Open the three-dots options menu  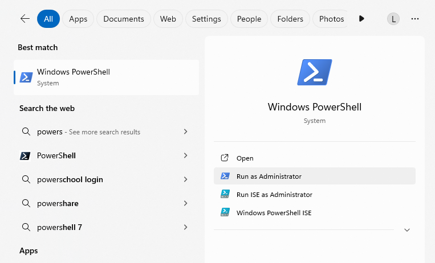[415, 19]
